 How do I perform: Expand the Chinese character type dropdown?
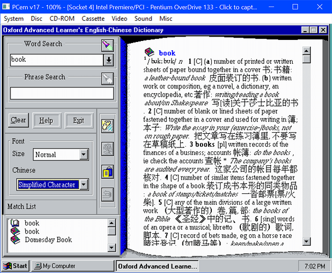pyautogui.click(x=84, y=185)
